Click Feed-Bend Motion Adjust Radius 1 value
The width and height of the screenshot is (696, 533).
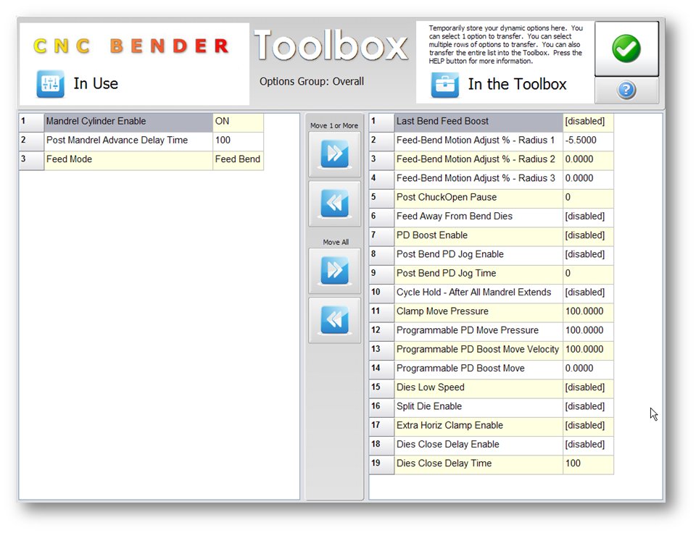point(587,140)
